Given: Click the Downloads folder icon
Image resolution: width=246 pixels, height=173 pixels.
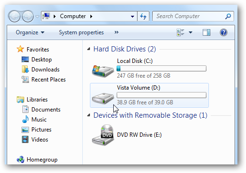Looking at the screenshot, I should [25, 69].
